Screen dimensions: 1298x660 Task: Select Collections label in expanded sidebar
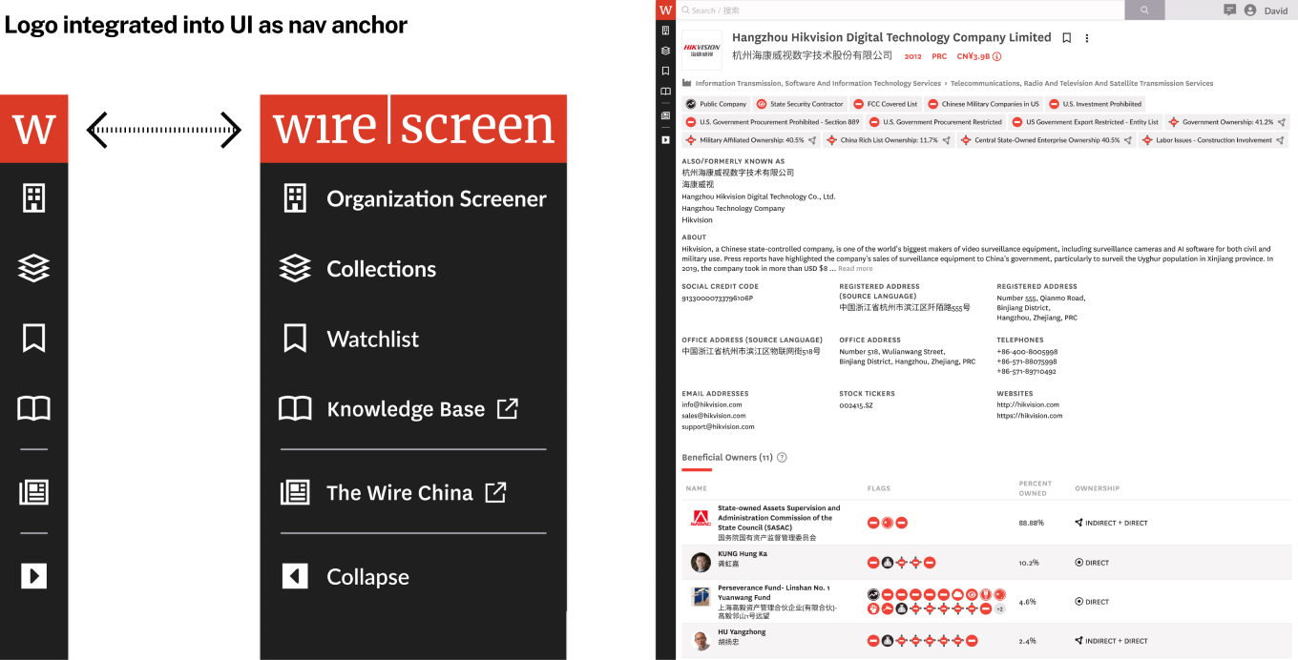point(381,269)
